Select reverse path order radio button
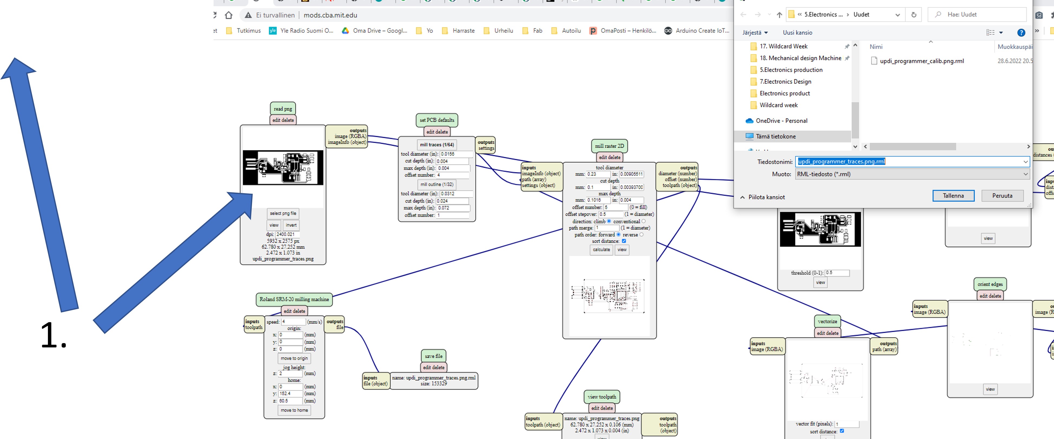Viewport: 1054px width, 439px height. point(641,234)
